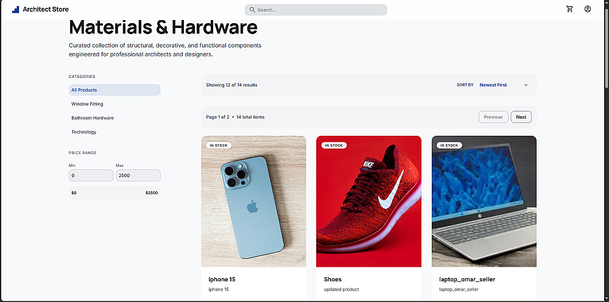The image size is (609, 302).
Task: Click the Previous page button
Action: pos(493,117)
